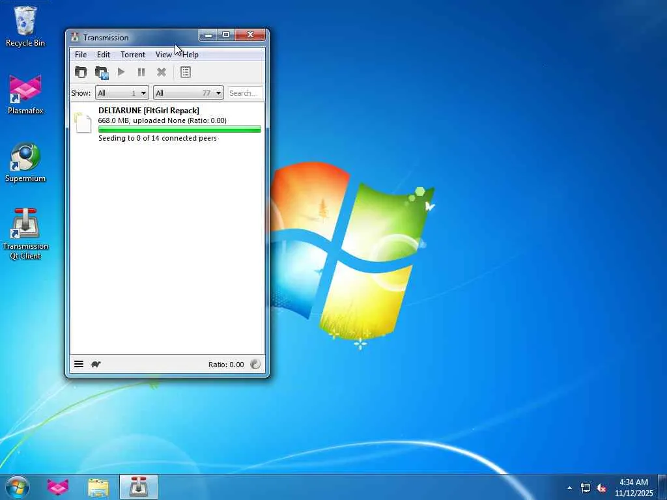Open the Torrent menu

133,55
